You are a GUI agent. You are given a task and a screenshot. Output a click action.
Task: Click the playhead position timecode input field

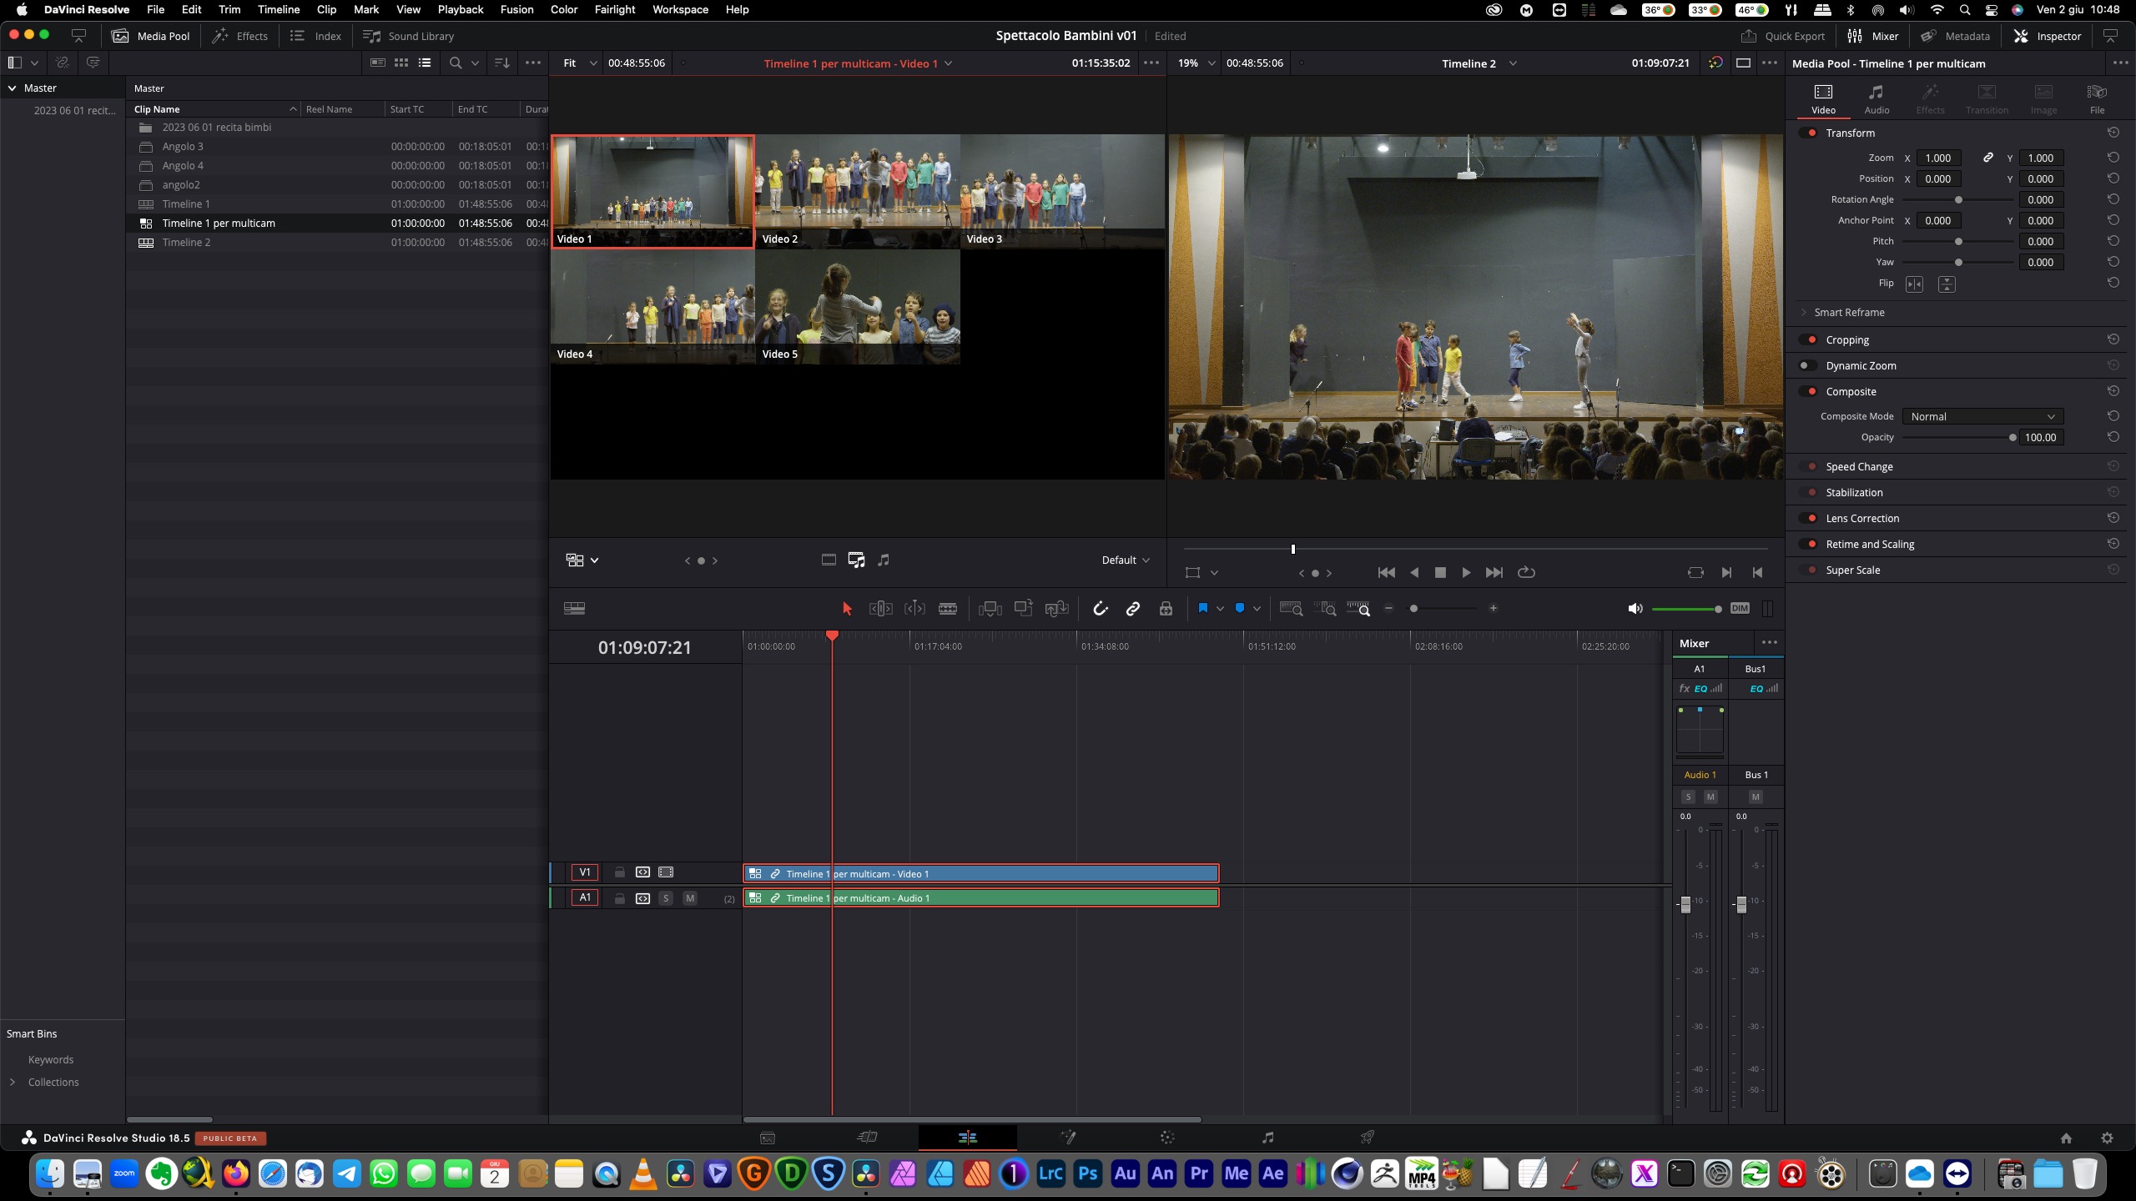pyautogui.click(x=644, y=646)
